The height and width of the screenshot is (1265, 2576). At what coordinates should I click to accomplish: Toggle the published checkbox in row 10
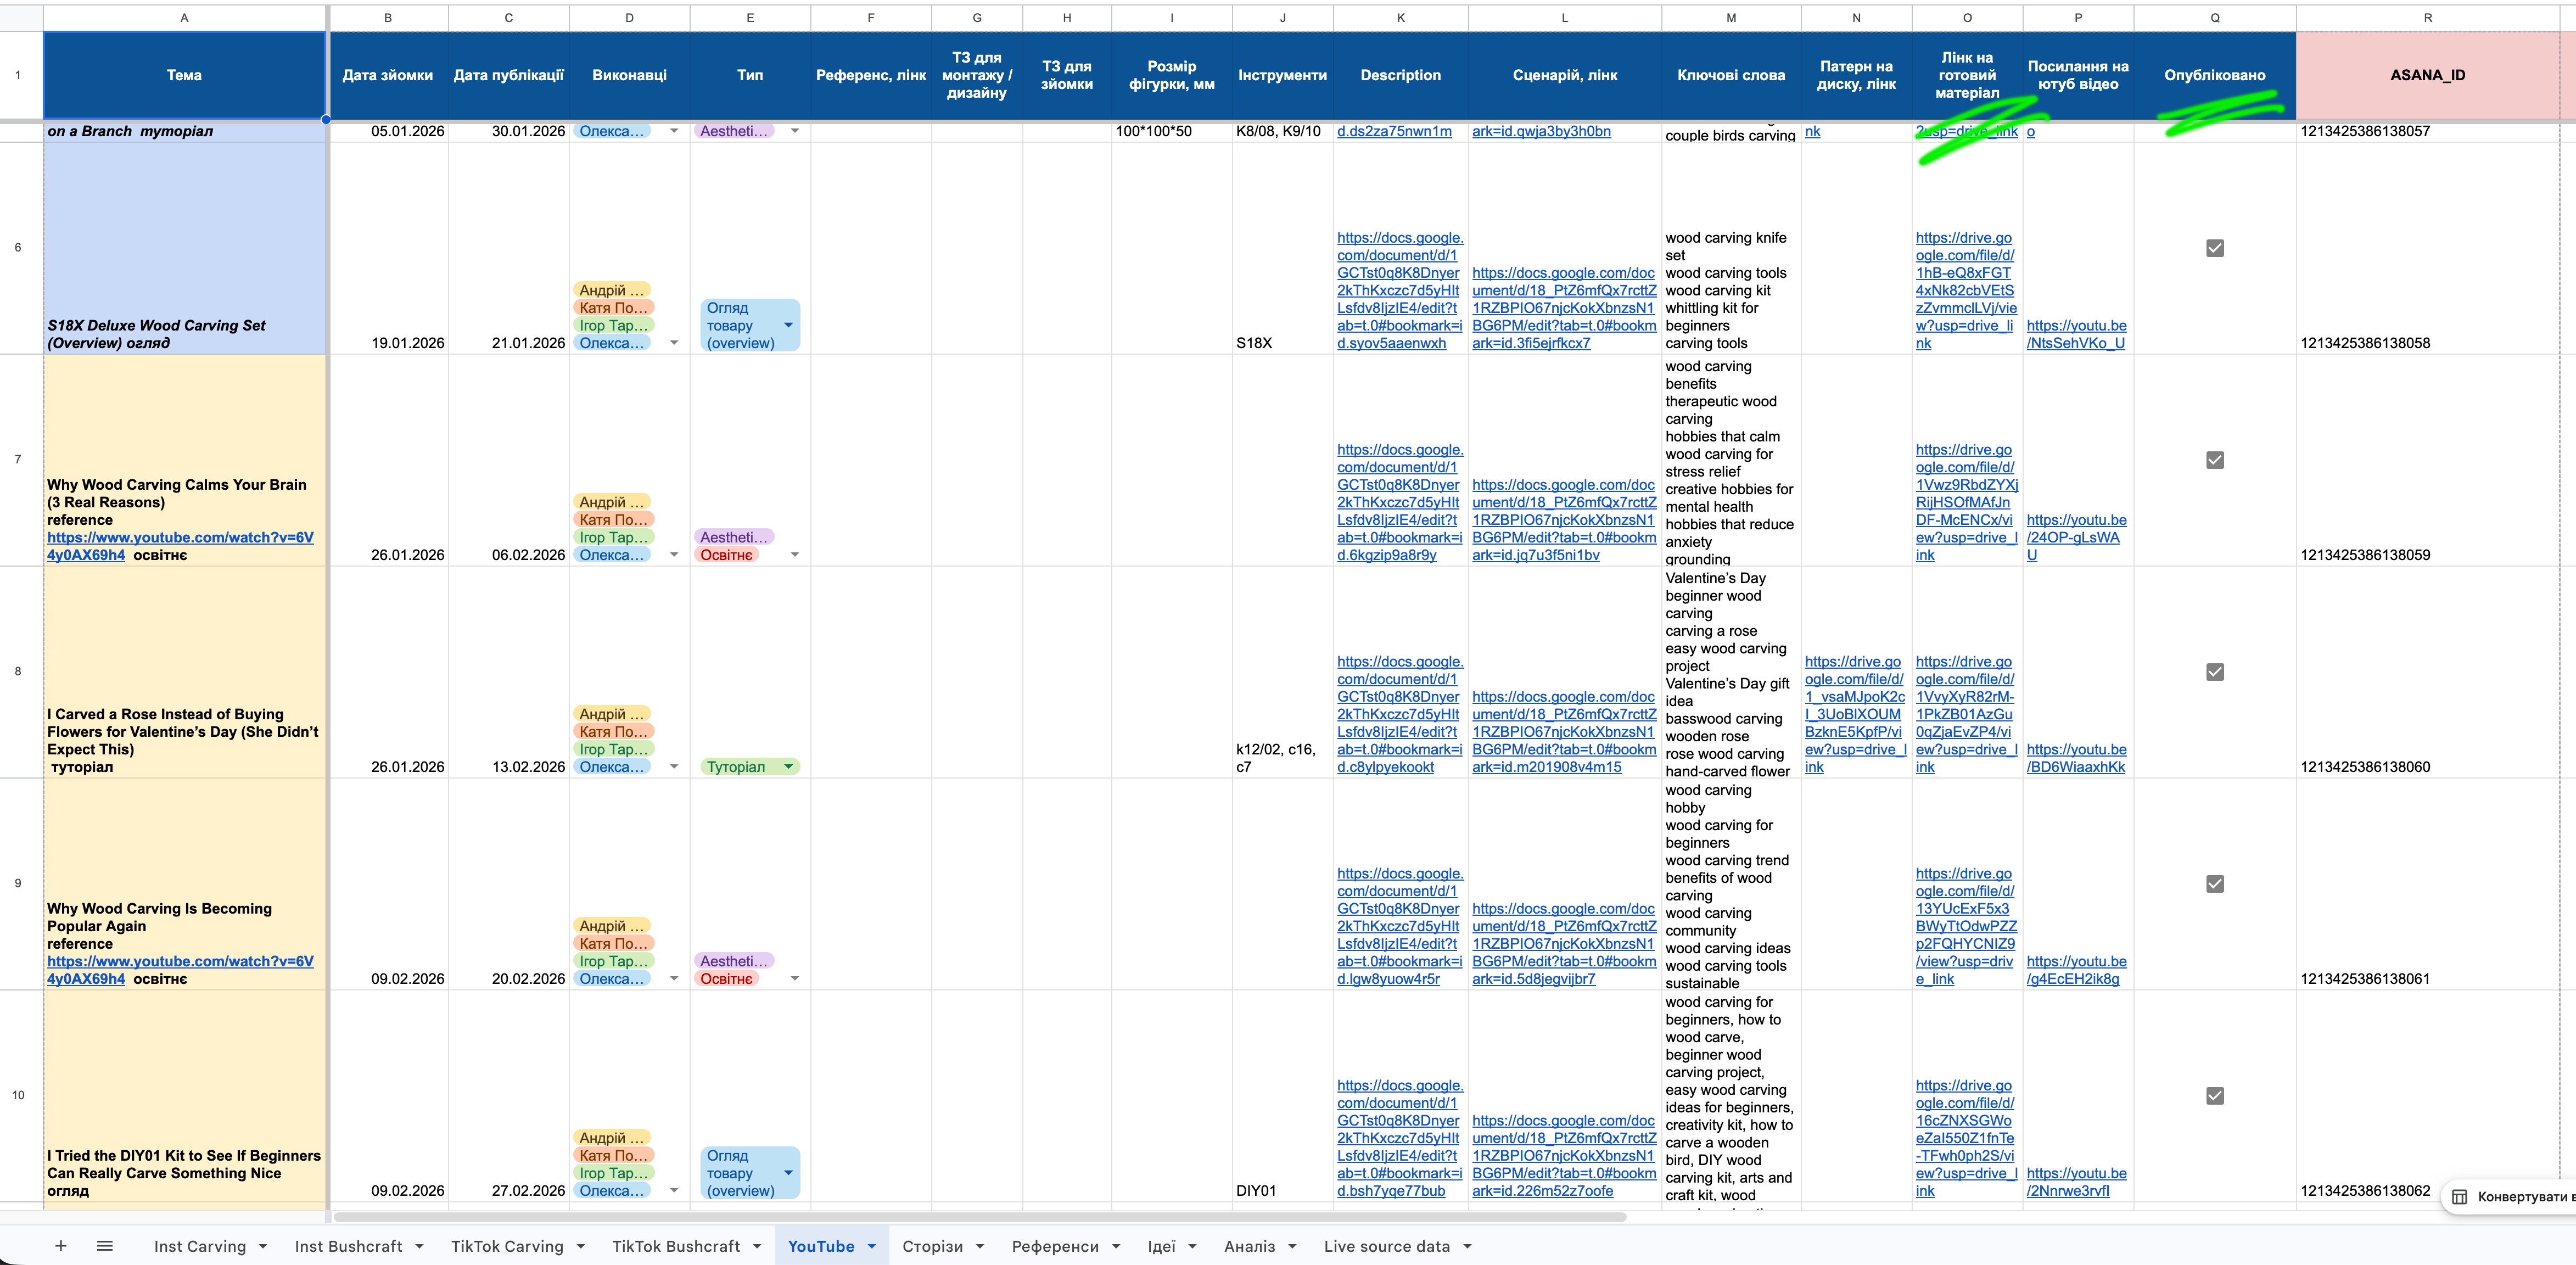click(x=2215, y=1096)
